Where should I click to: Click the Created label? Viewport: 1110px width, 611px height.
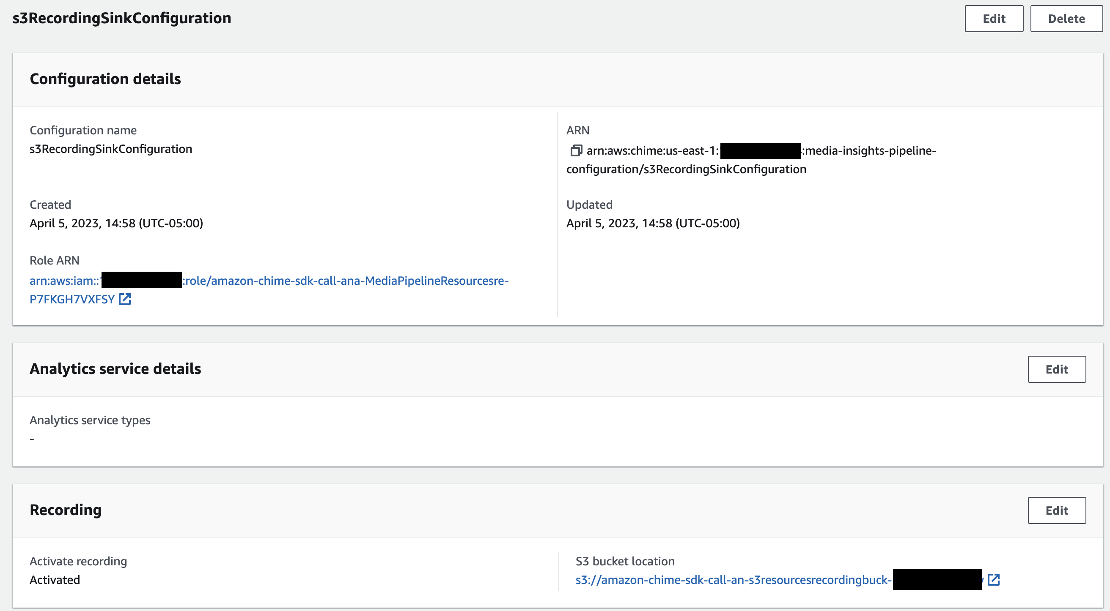click(50, 205)
